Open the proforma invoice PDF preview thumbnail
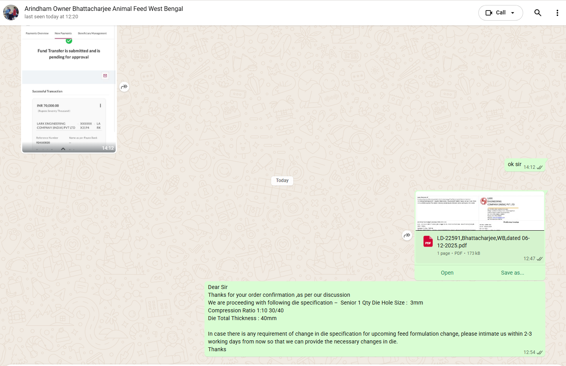The width and height of the screenshot is (566, 366). 480,211
